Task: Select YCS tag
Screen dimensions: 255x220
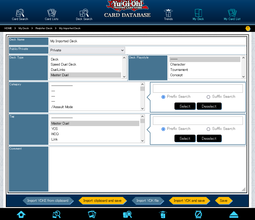Action: [x=95, y=129]
